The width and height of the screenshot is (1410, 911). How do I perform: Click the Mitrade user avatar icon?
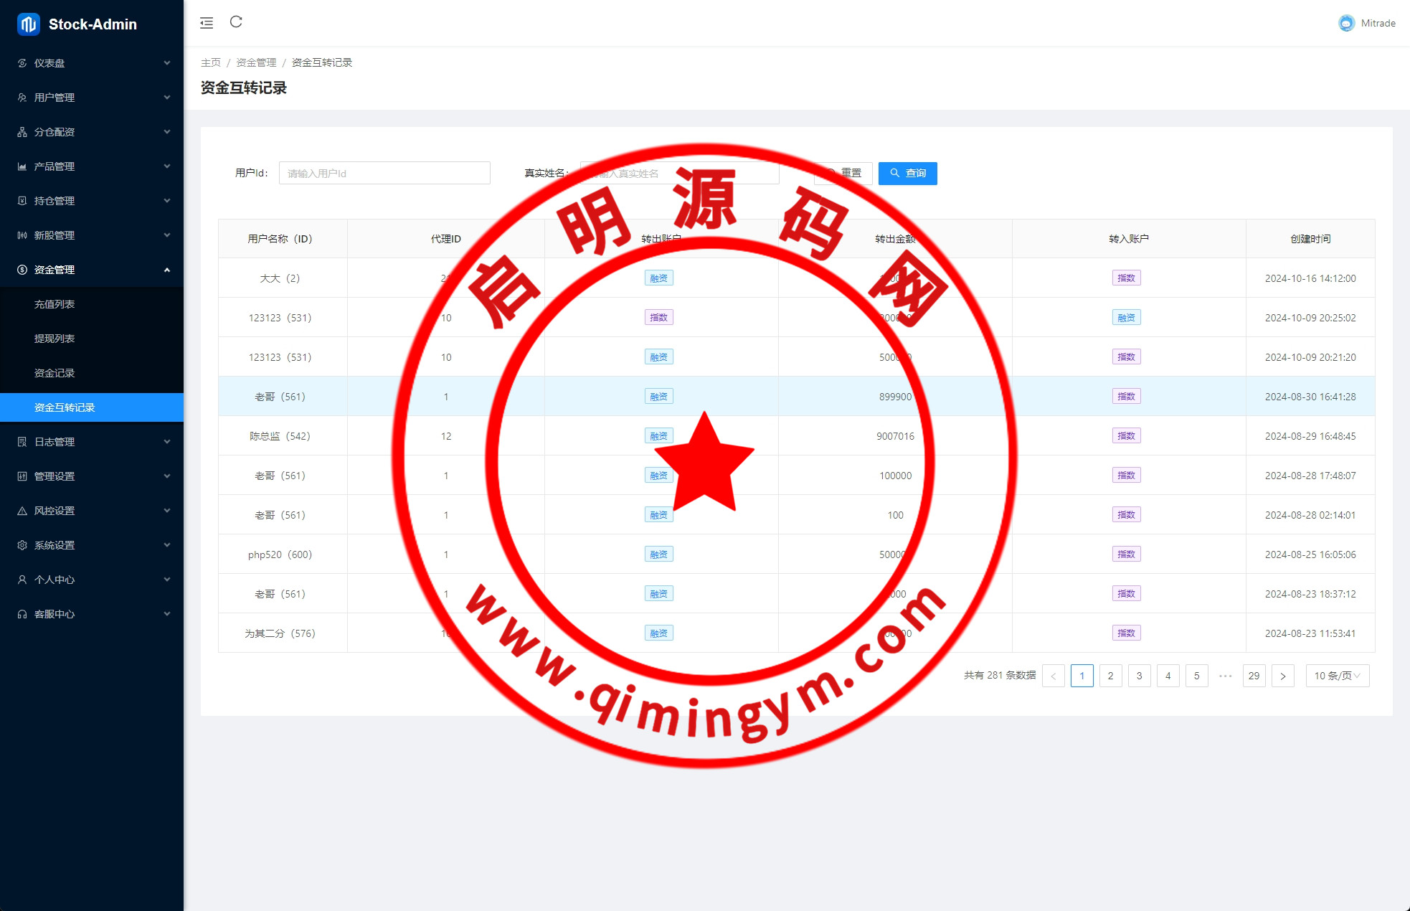click(x=1346, y=23)
